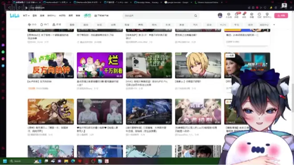Viewport: 294px width, 165px height.
Task: Select the 鬼畜 category pill
Action: click(127, 25)
